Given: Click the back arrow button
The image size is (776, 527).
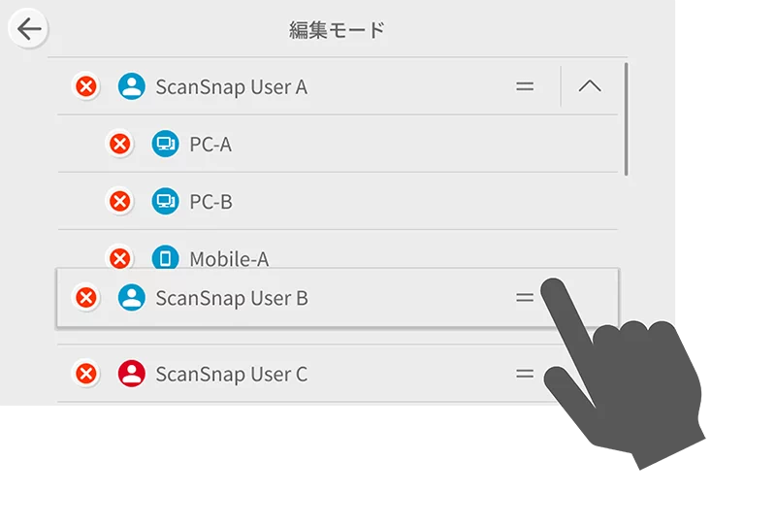Looking at the screenshot, I should [x=29, y=30].
